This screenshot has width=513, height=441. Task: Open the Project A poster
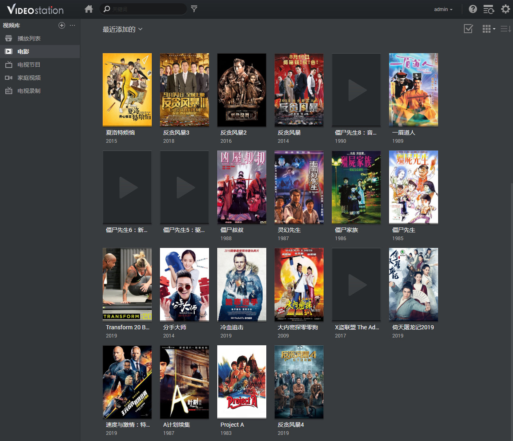[x=242, y=382]
